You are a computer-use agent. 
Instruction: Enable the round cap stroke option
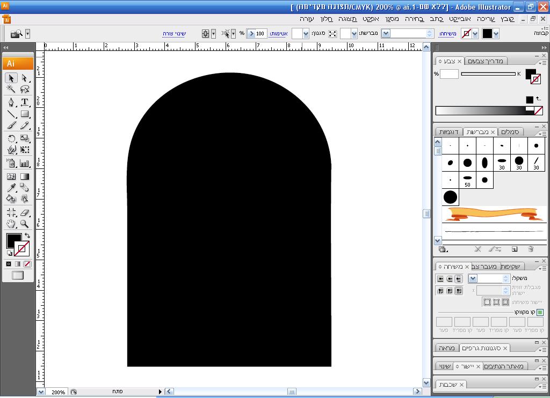click(x=449, y=279)
